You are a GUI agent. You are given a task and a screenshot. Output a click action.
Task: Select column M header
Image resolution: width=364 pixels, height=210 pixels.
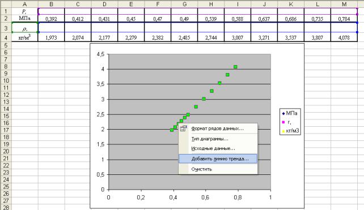344,4
